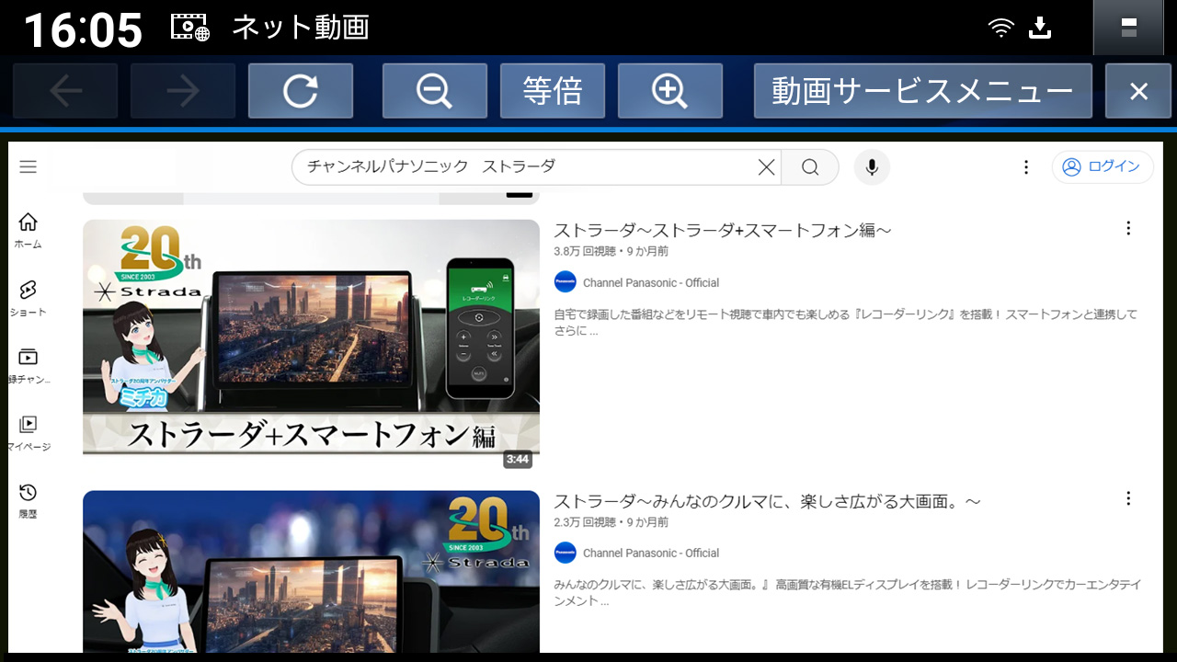Open マイページ in the sidebar
The width and height of the screenshot is (1177, 662).
point(29,434)
